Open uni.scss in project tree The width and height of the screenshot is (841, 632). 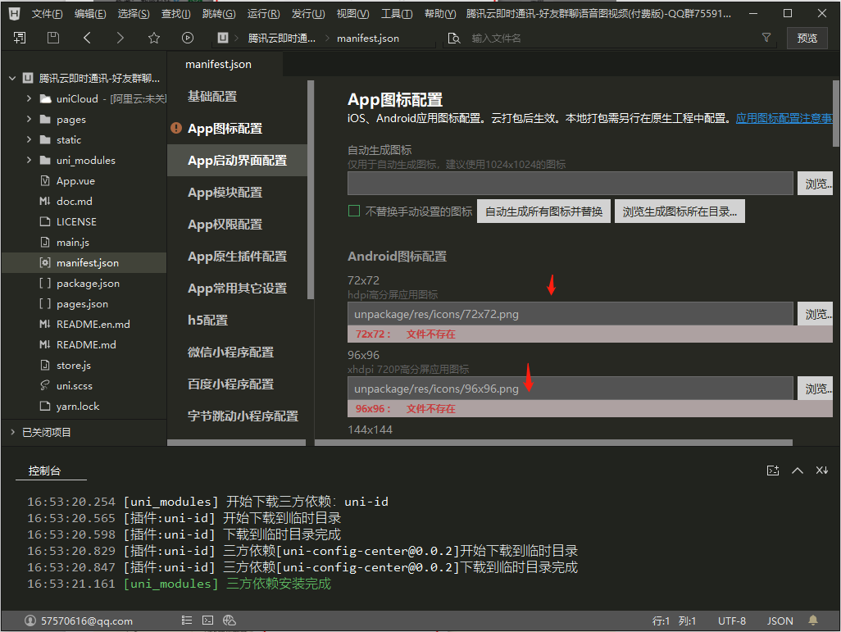[x=75, y=385]
